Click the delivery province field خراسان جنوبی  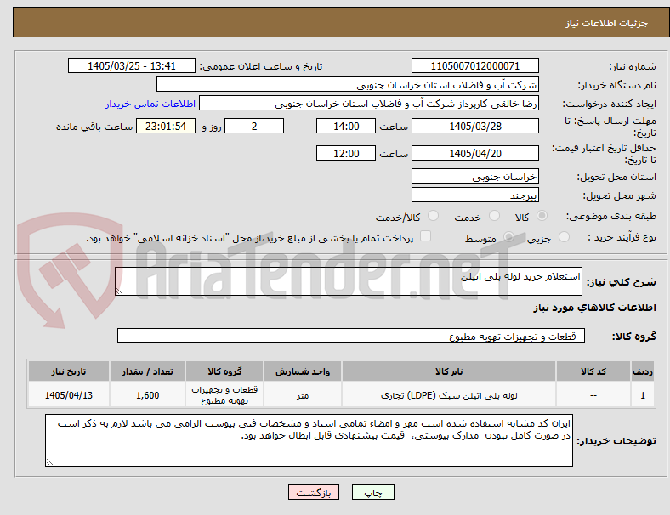click(x=475, y=177)
